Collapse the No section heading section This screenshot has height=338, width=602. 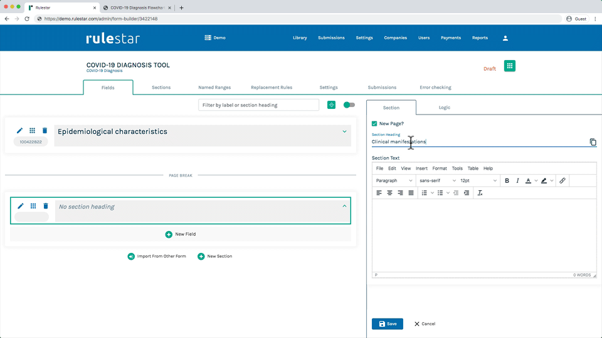tap(344, 206)
